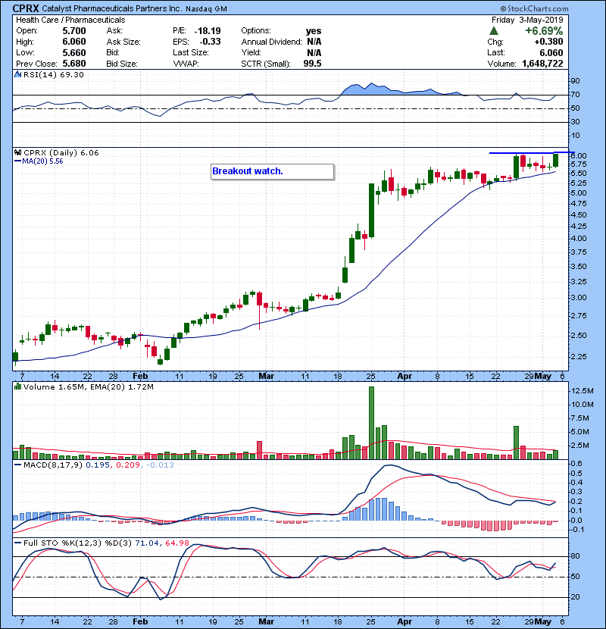This screenshot has width=606, height=629.
Task: Click the Nasdaq GM exchange label
Action: [x=206, y=9]
